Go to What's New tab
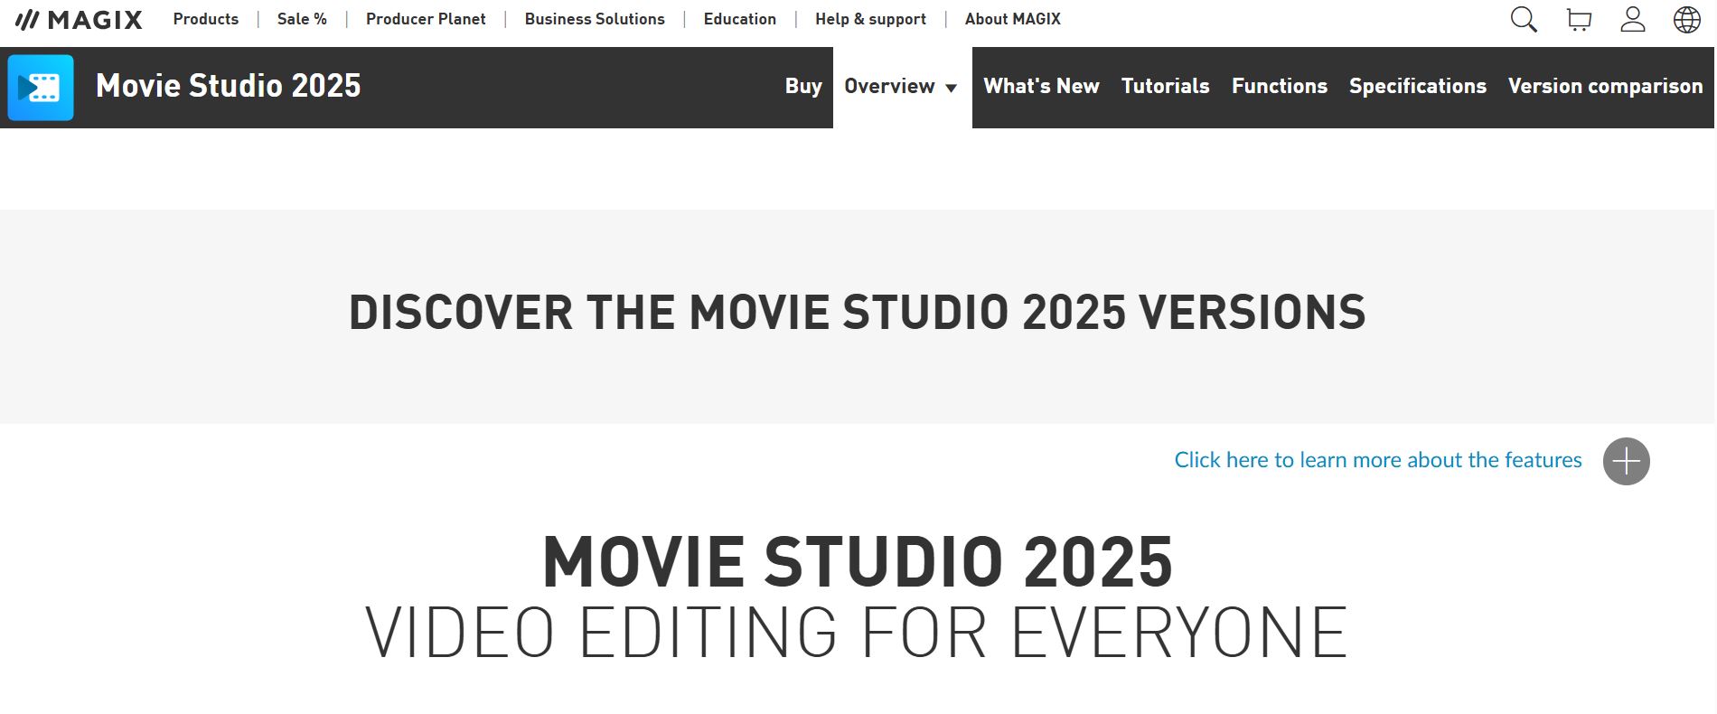This screenshot has width=1717, height=714. click(x=1041, y=87)
